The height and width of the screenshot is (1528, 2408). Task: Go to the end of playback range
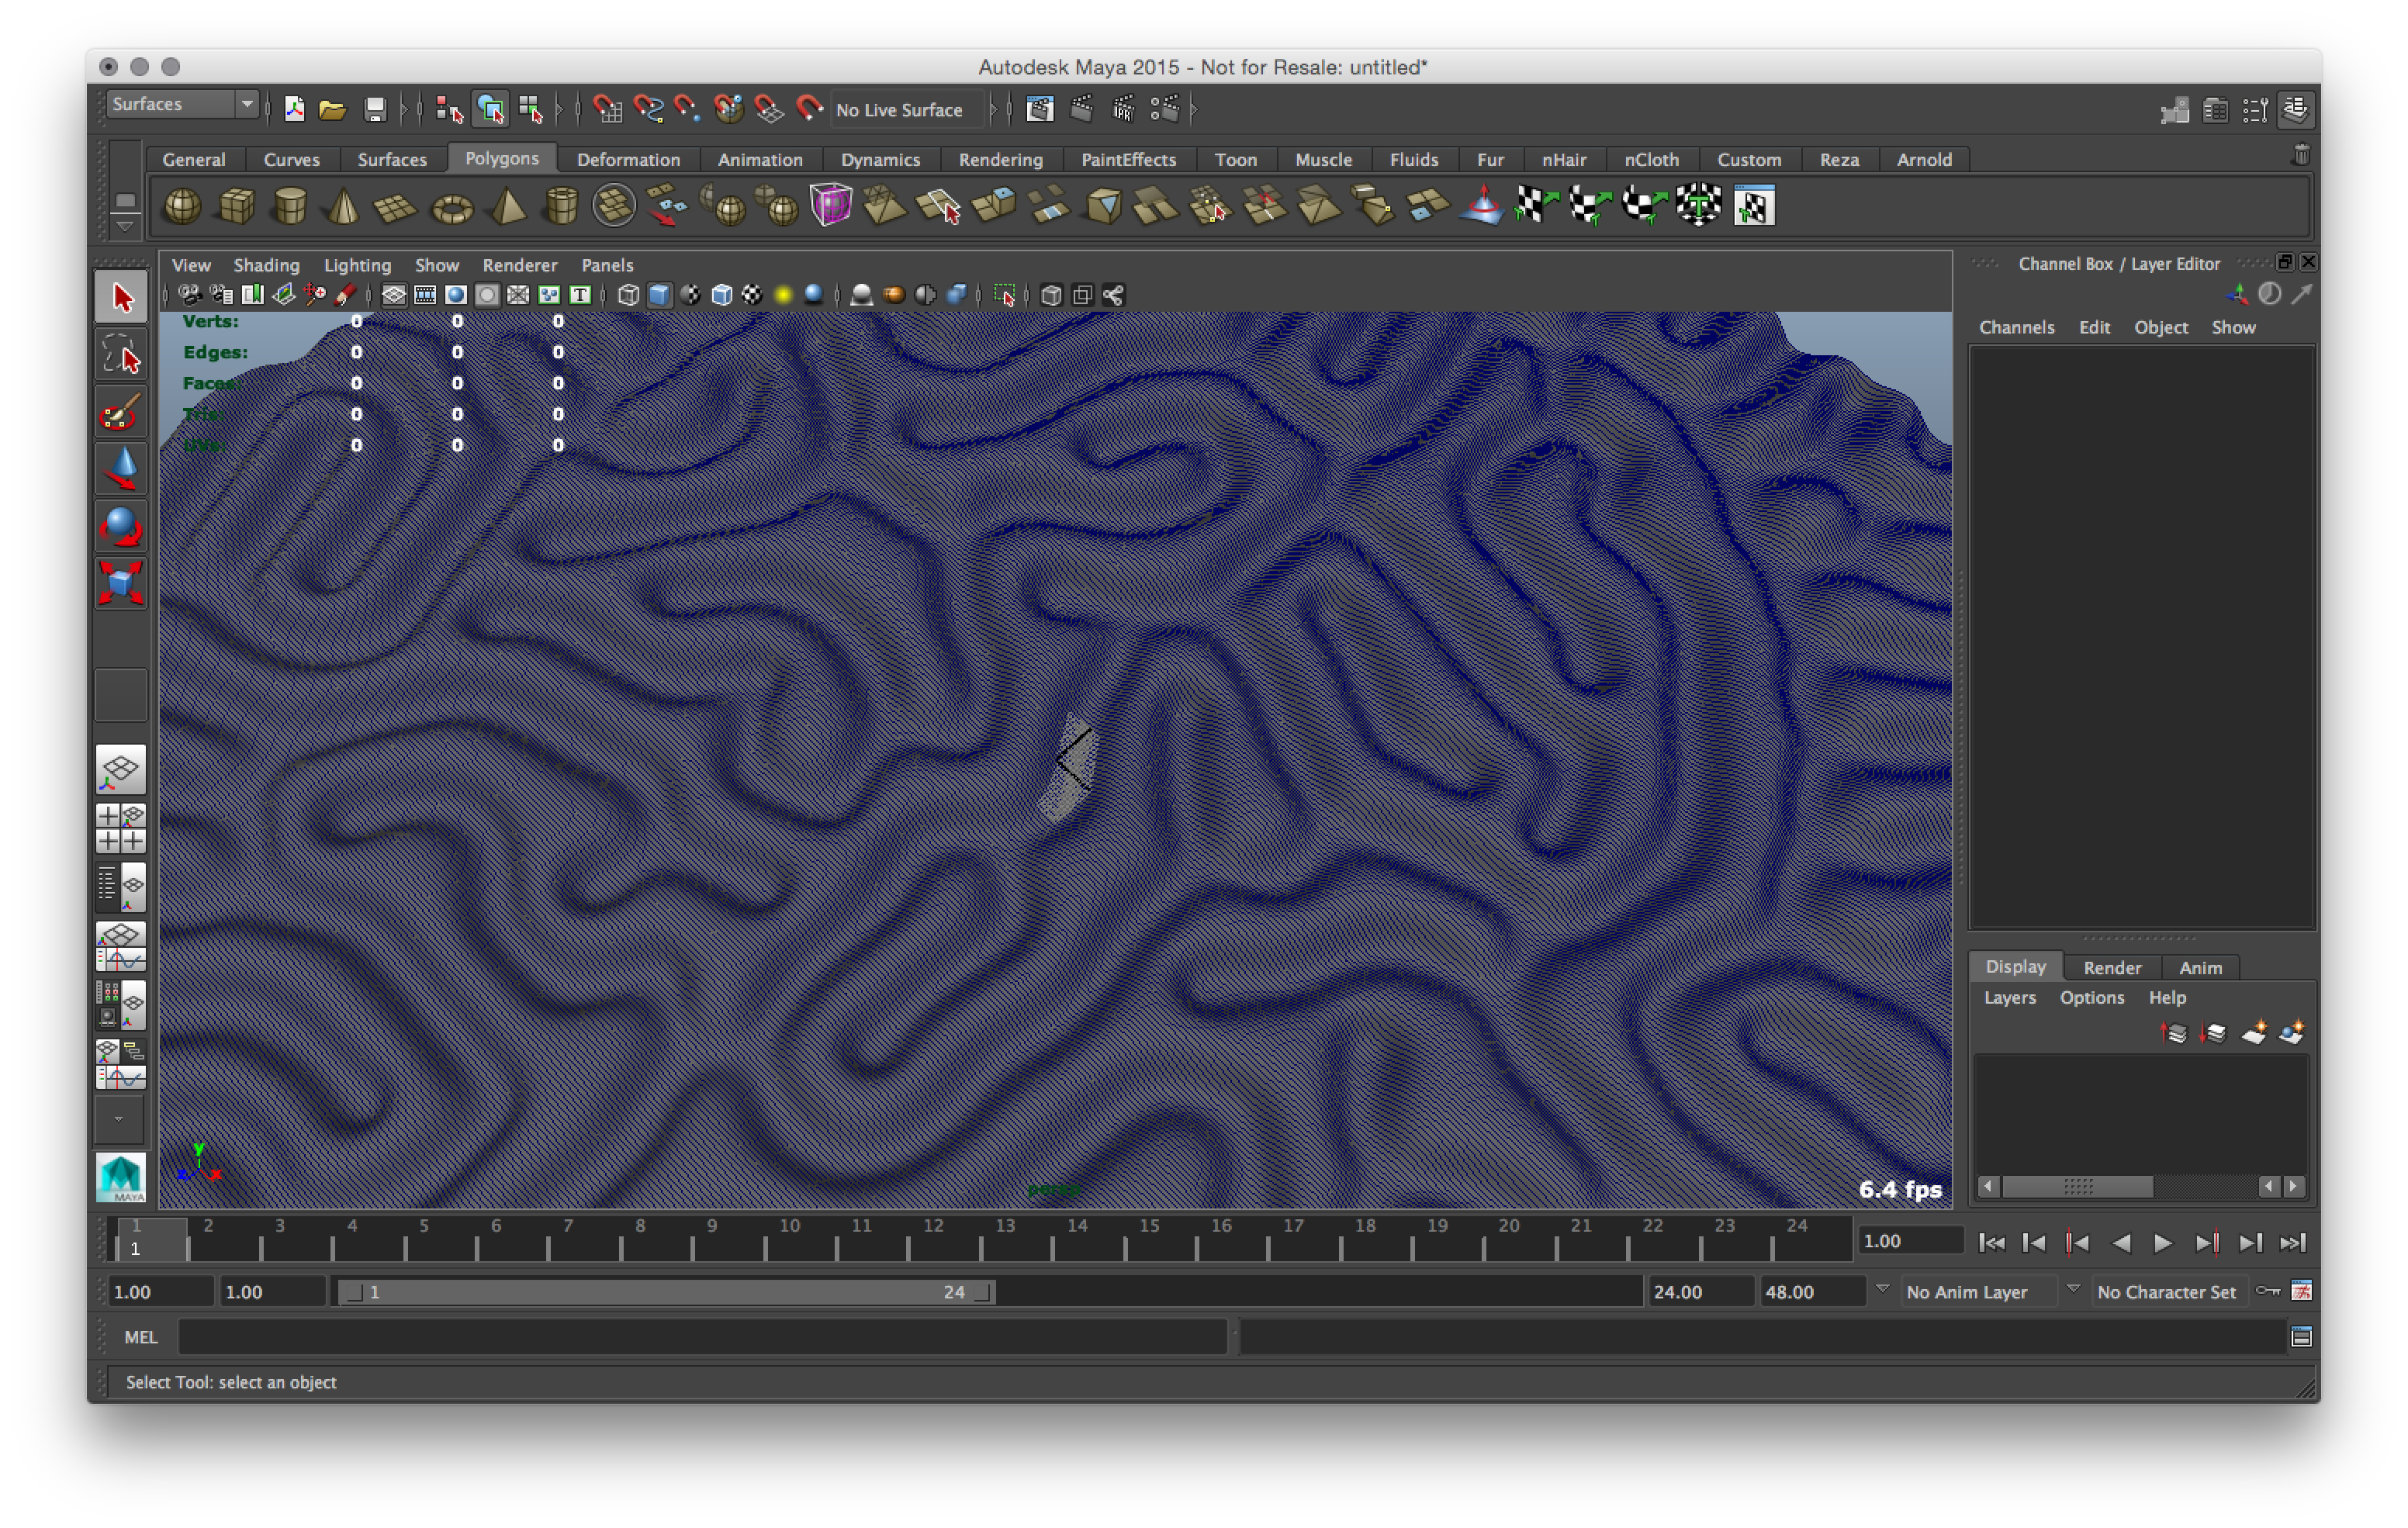click(x=2293, y=1242)
